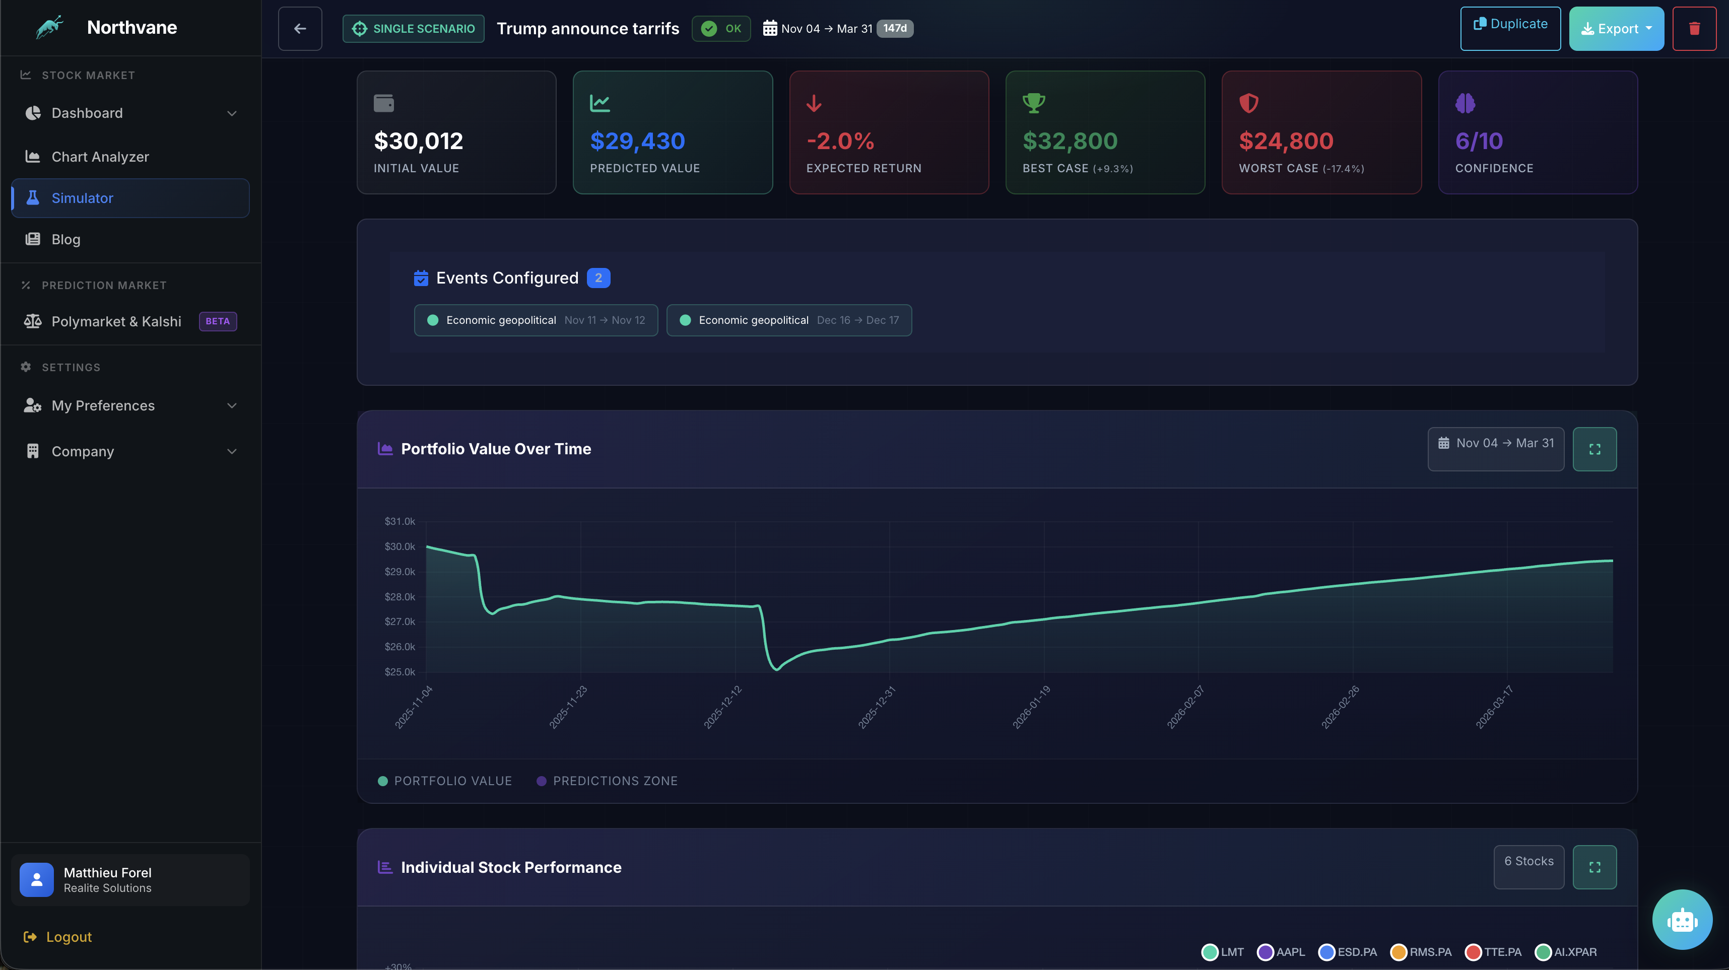Click the $24,800 worst case value
The image size is (1729, 970).
[x=1286, y=141]
